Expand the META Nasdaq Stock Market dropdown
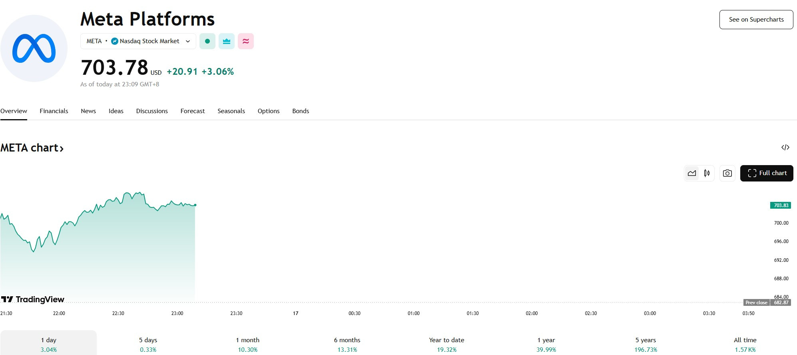The height and width of the screenshot is (355, 797). tap(138, 41)
